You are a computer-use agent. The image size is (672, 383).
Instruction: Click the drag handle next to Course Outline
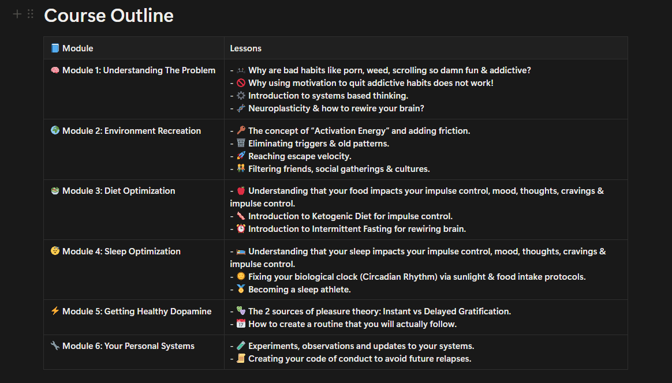(x=31, y=14)
